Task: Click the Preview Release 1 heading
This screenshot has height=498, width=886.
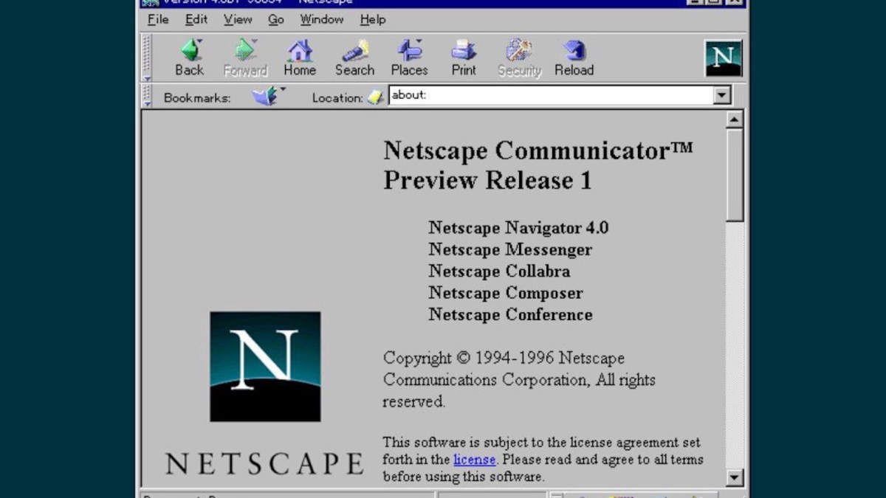Action: click(x=487, y=181)
